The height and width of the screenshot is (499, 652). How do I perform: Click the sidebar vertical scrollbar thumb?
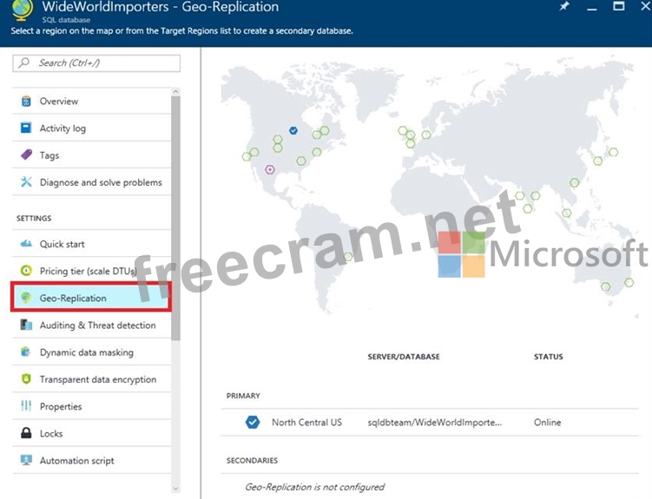tap(175, 218)
